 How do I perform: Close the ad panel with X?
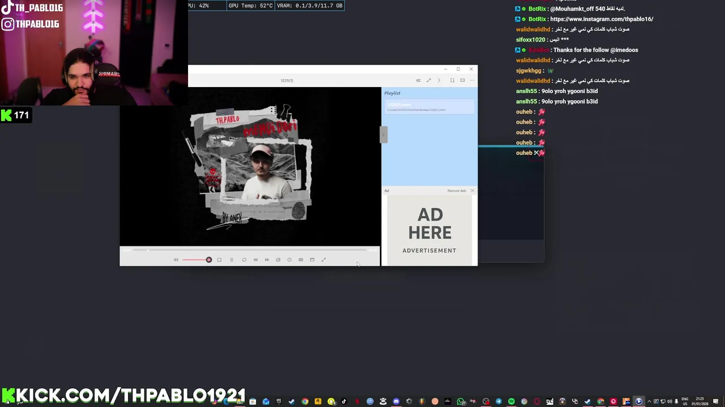point(472,191)
